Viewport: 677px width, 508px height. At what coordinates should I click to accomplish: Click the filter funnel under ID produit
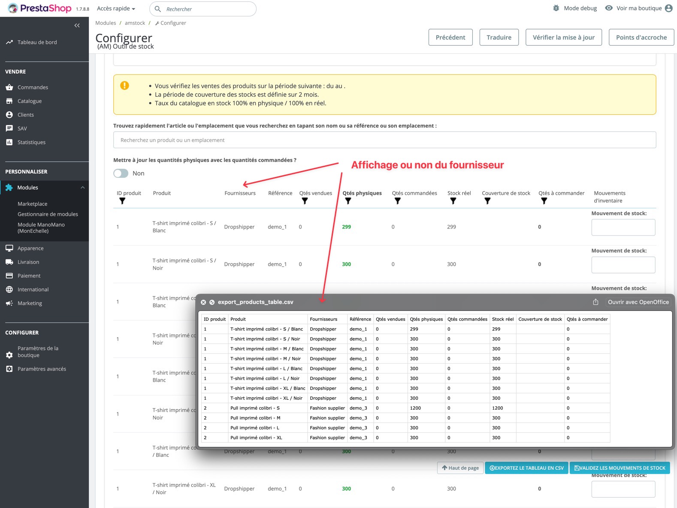(122, 201)
